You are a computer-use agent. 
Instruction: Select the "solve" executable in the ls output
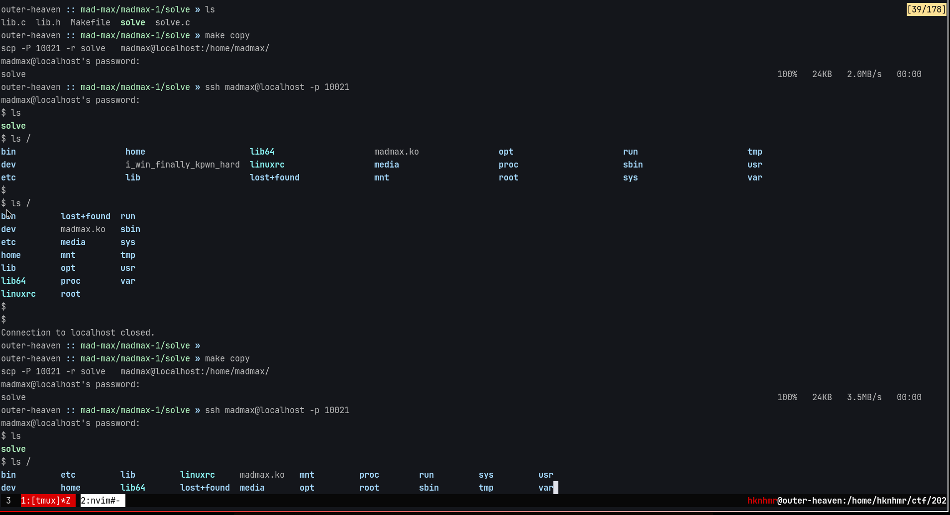132,22
